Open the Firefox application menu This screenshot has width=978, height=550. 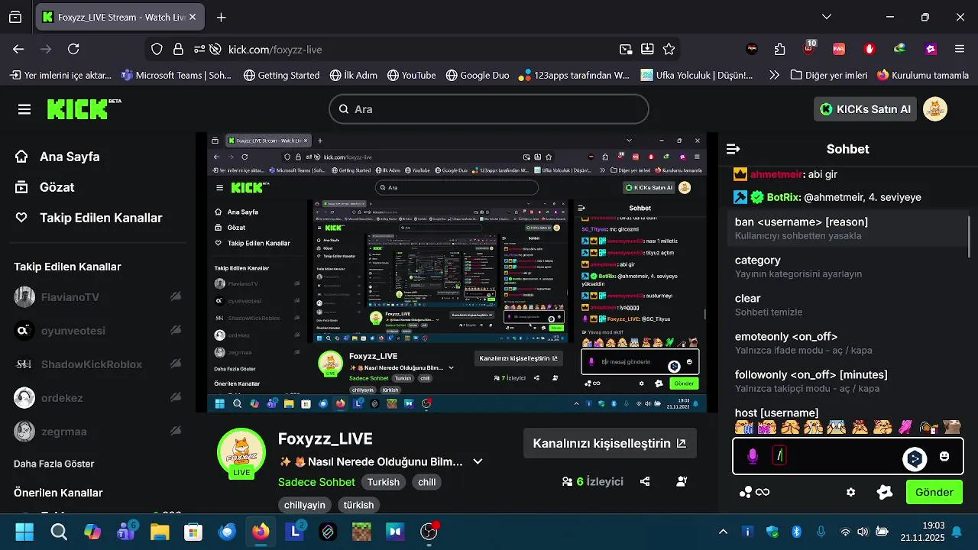(x=960, y=49)
